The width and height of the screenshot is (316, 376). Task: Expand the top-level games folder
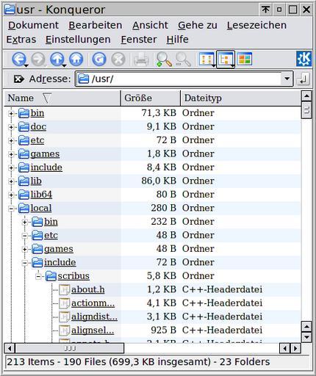(x=11, y=154)
